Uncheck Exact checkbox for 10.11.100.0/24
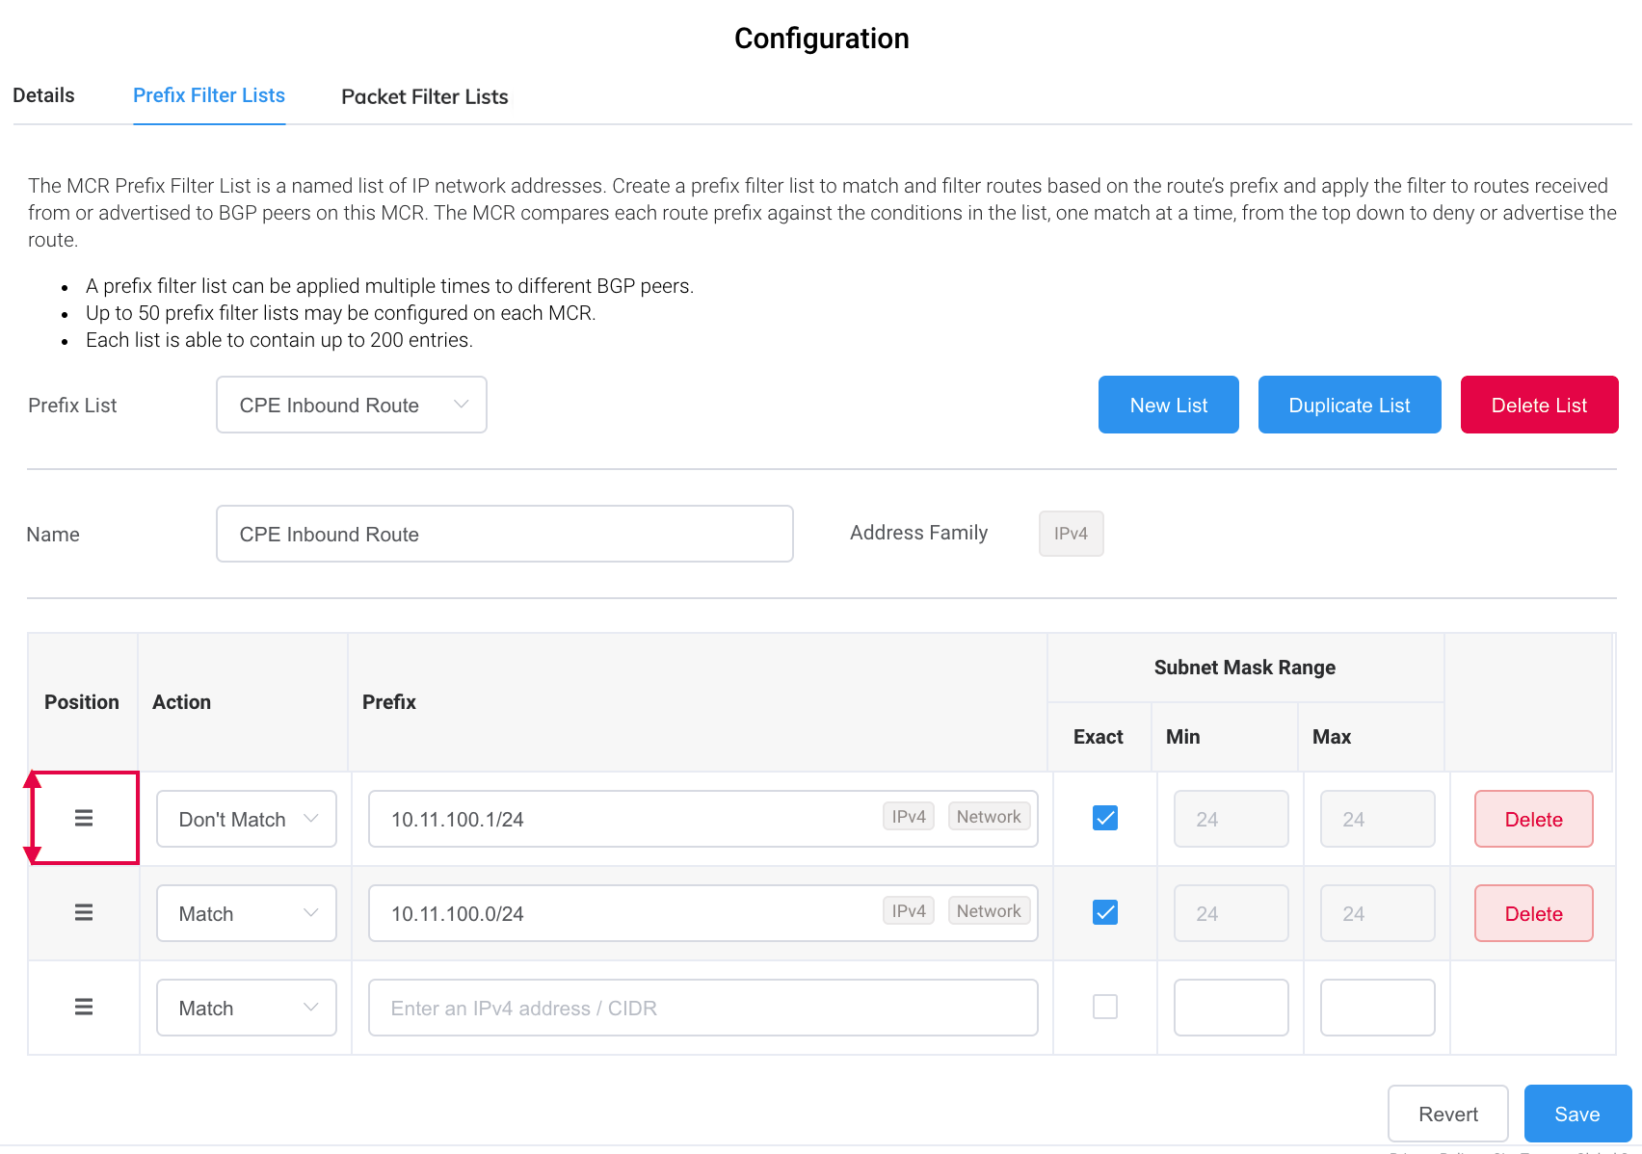 pos(1105,912)
